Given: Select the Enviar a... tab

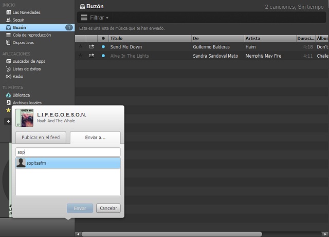Looking at the screenshot, I should tap(95, 138).
